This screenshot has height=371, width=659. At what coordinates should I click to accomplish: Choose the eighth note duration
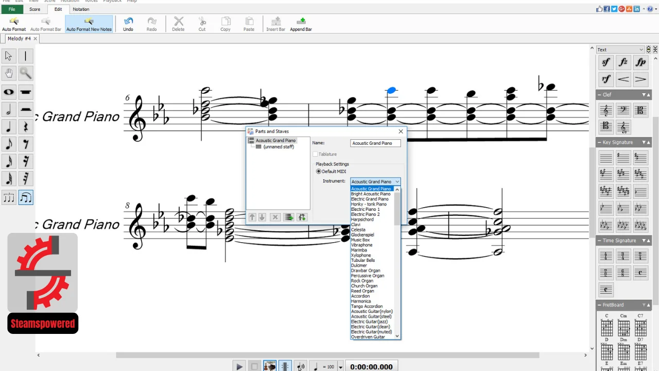9,144
